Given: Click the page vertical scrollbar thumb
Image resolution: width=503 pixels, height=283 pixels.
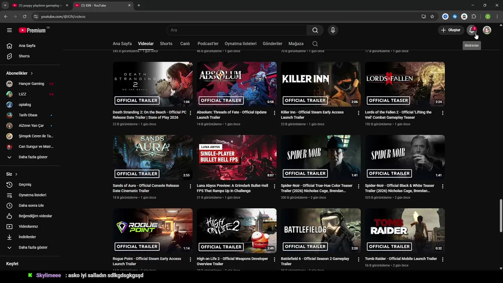Looking at the screenshot, I should pyautogui.click(x=501, y=215).
